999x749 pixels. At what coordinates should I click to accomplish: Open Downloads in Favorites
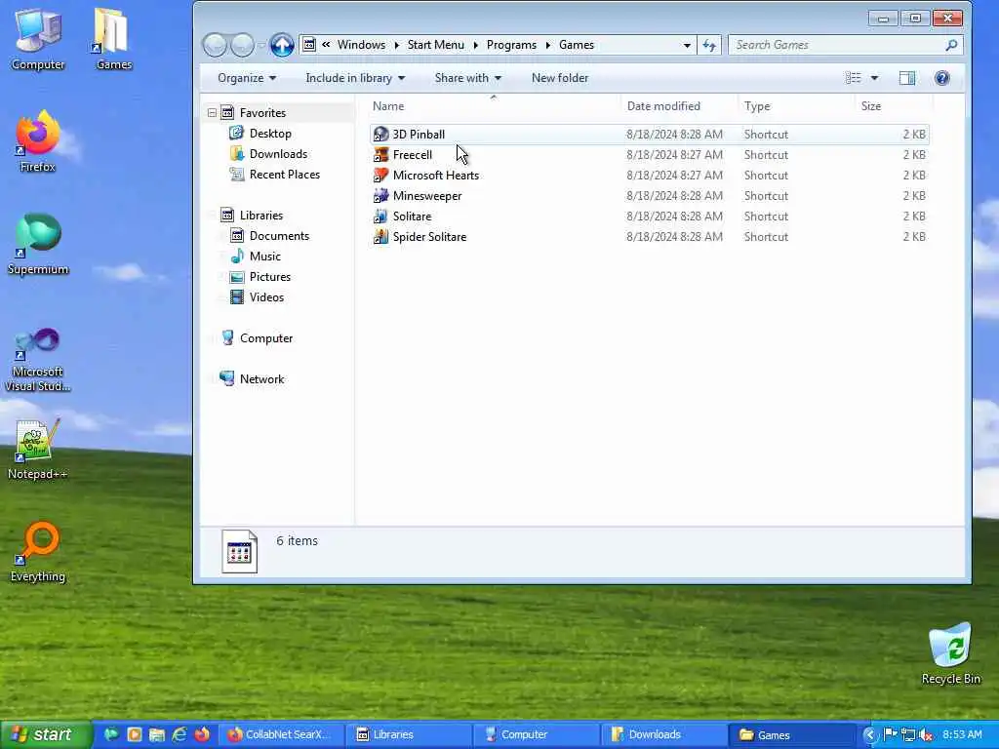pos(278,153)
